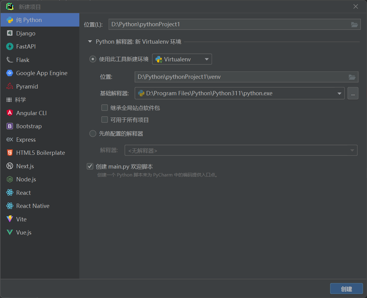Browse folder for venv 位置 field
Viewport: 367px width, 298px height.
(352, 77)
